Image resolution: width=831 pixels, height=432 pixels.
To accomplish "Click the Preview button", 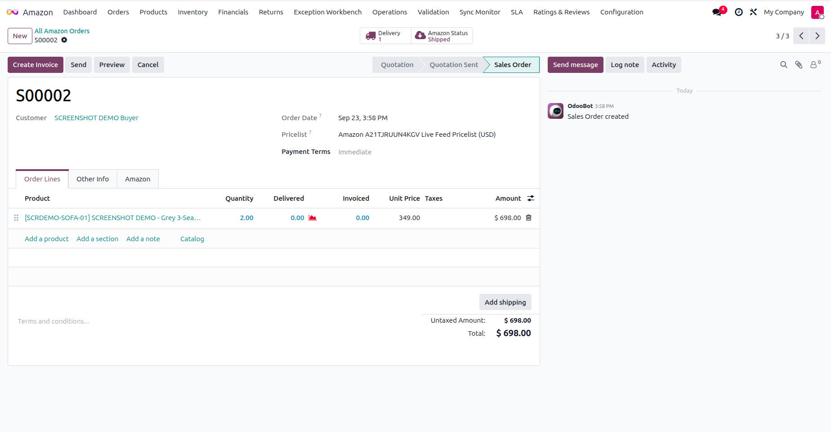I will tap(112, 65).
